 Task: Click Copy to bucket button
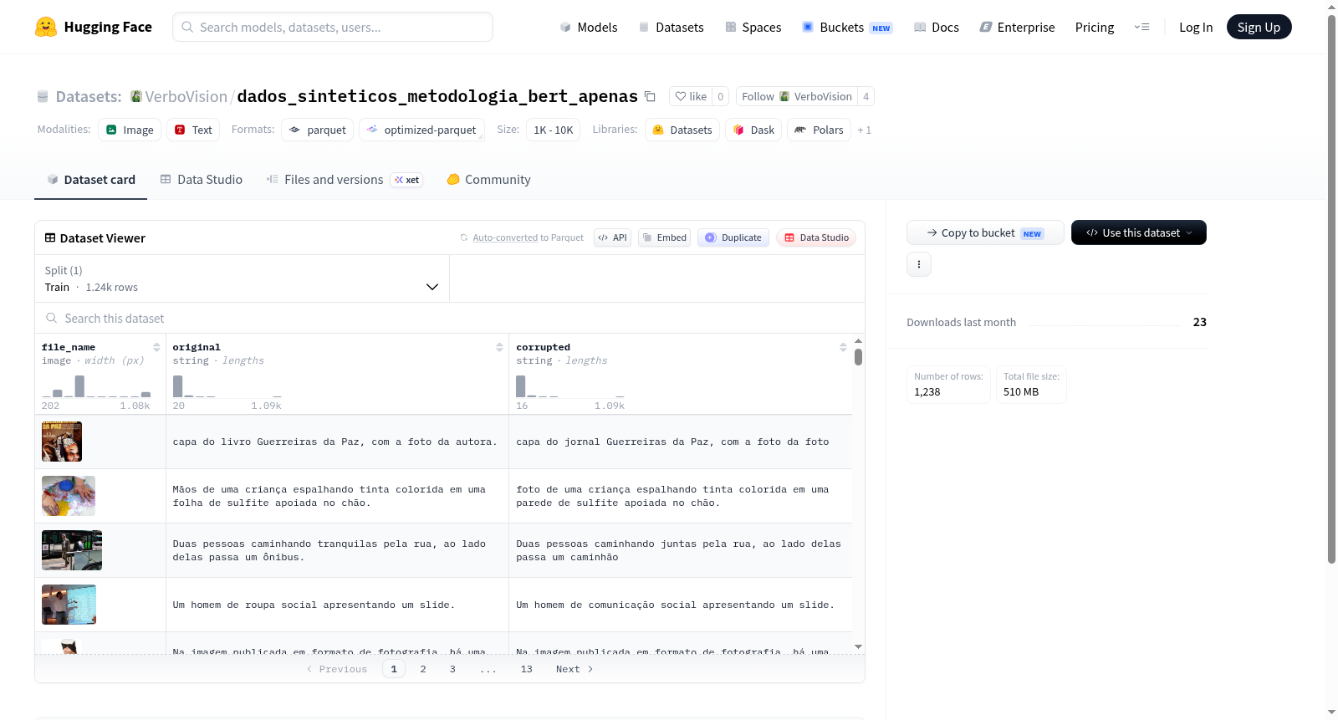(x=985, y=232)
